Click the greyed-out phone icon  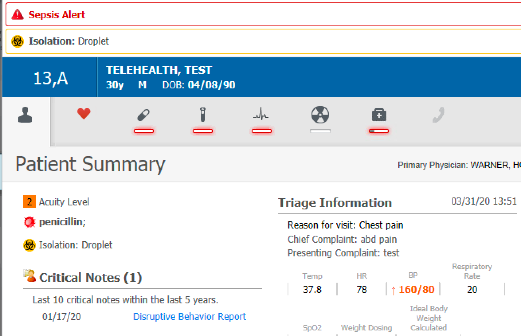click(x=438, y=115)
